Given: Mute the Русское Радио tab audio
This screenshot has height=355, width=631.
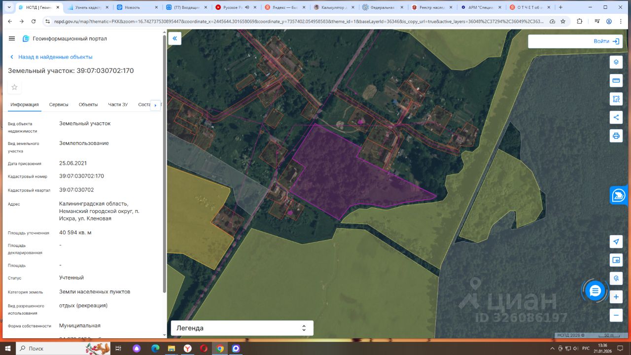Looking at the screenshot, I should click(x=247, y=7).
